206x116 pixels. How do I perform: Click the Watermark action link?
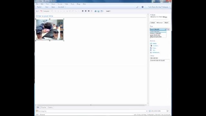pos(156,53)
